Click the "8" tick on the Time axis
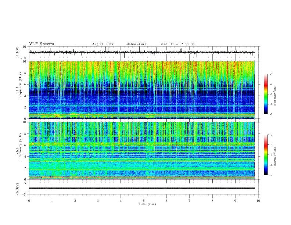 click(212, 201)
